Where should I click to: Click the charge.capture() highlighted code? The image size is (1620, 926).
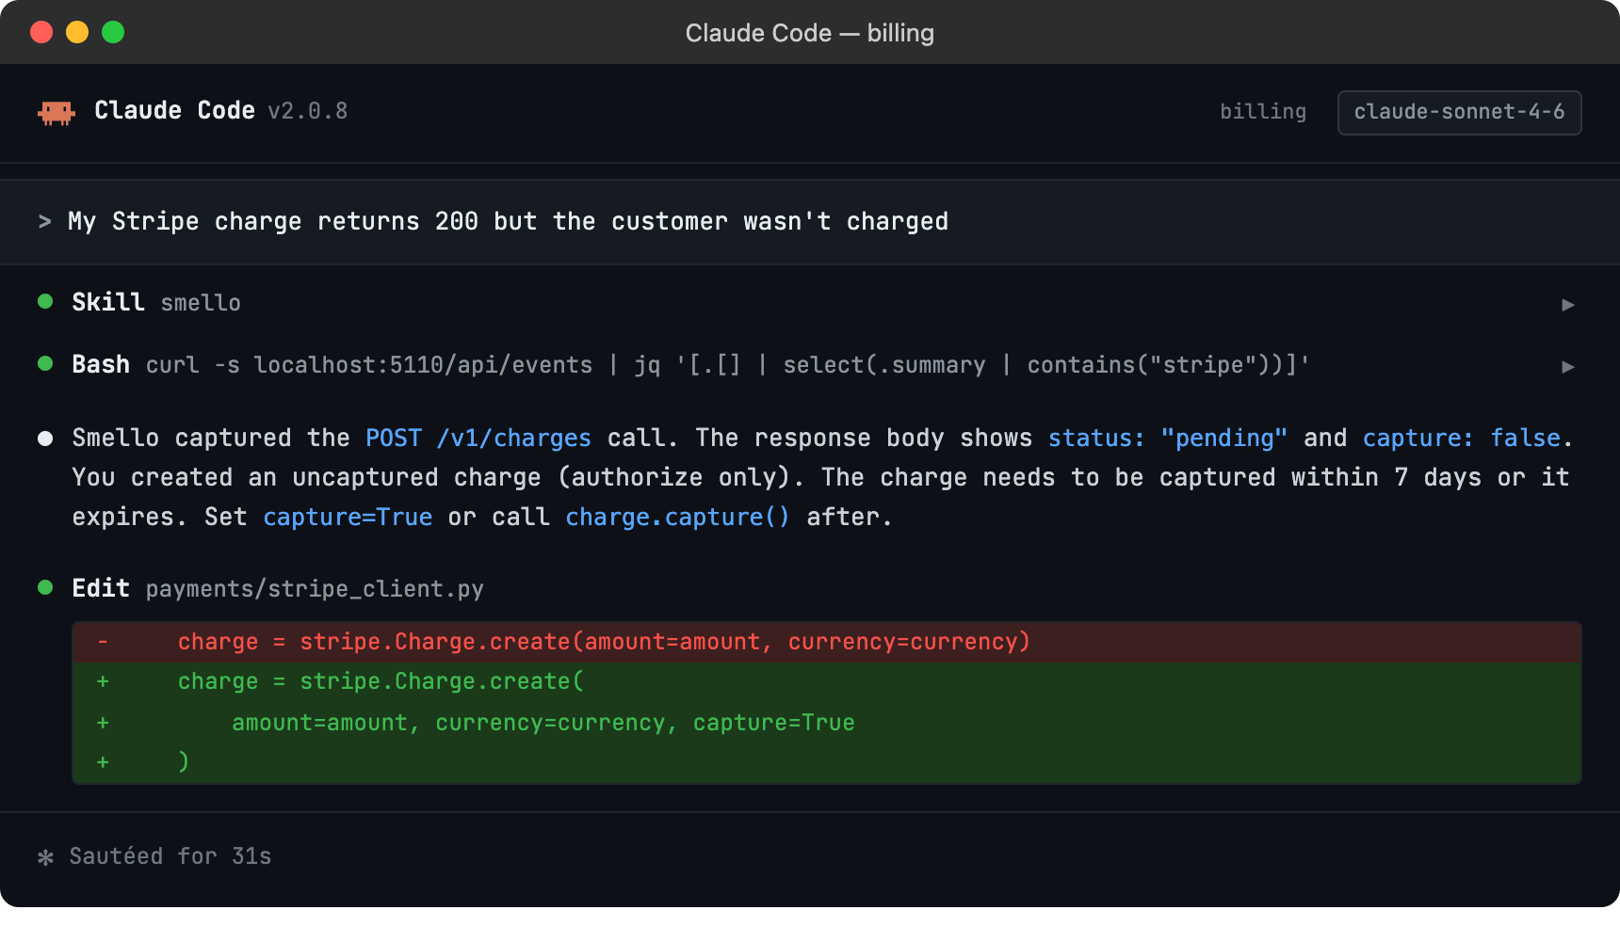coord(677,517)
